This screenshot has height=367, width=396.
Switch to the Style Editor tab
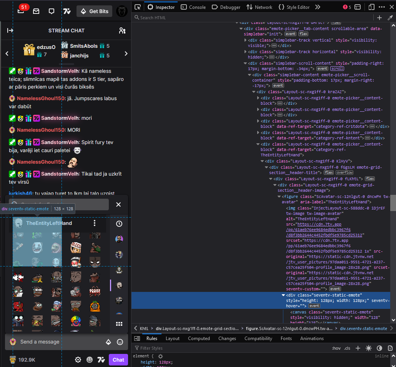294,7
